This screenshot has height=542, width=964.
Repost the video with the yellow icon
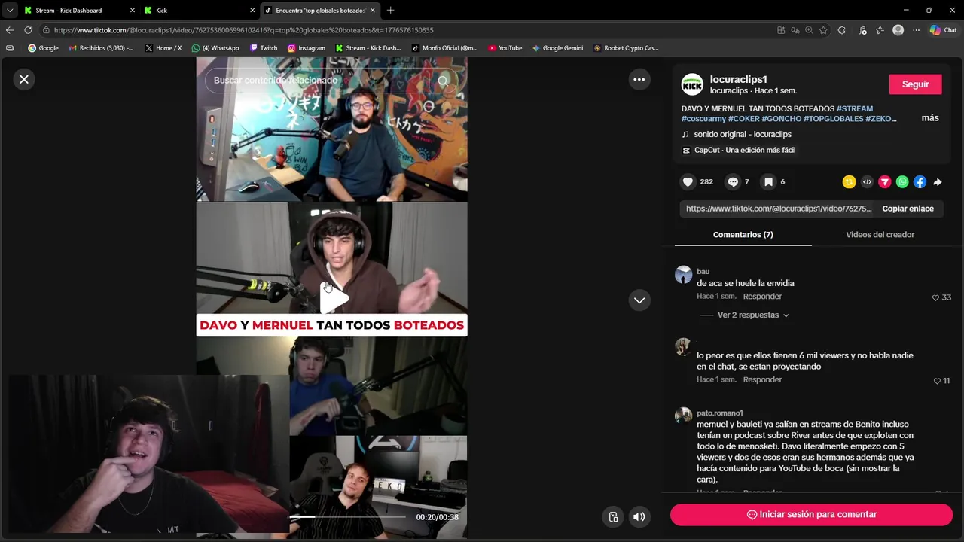pos(849,181)
